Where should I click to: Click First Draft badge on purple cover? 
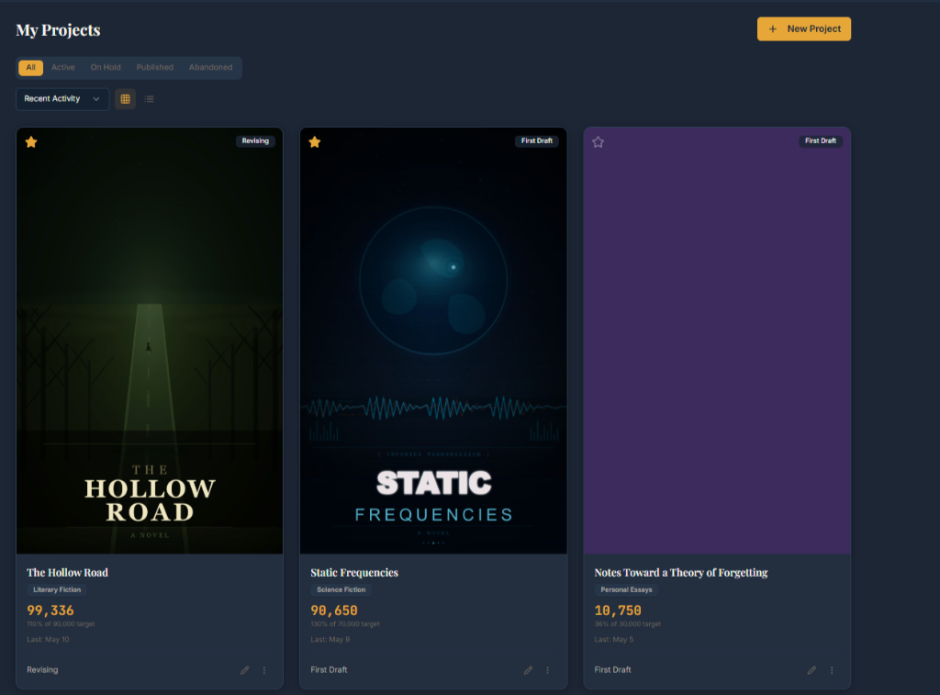point(820,140)
